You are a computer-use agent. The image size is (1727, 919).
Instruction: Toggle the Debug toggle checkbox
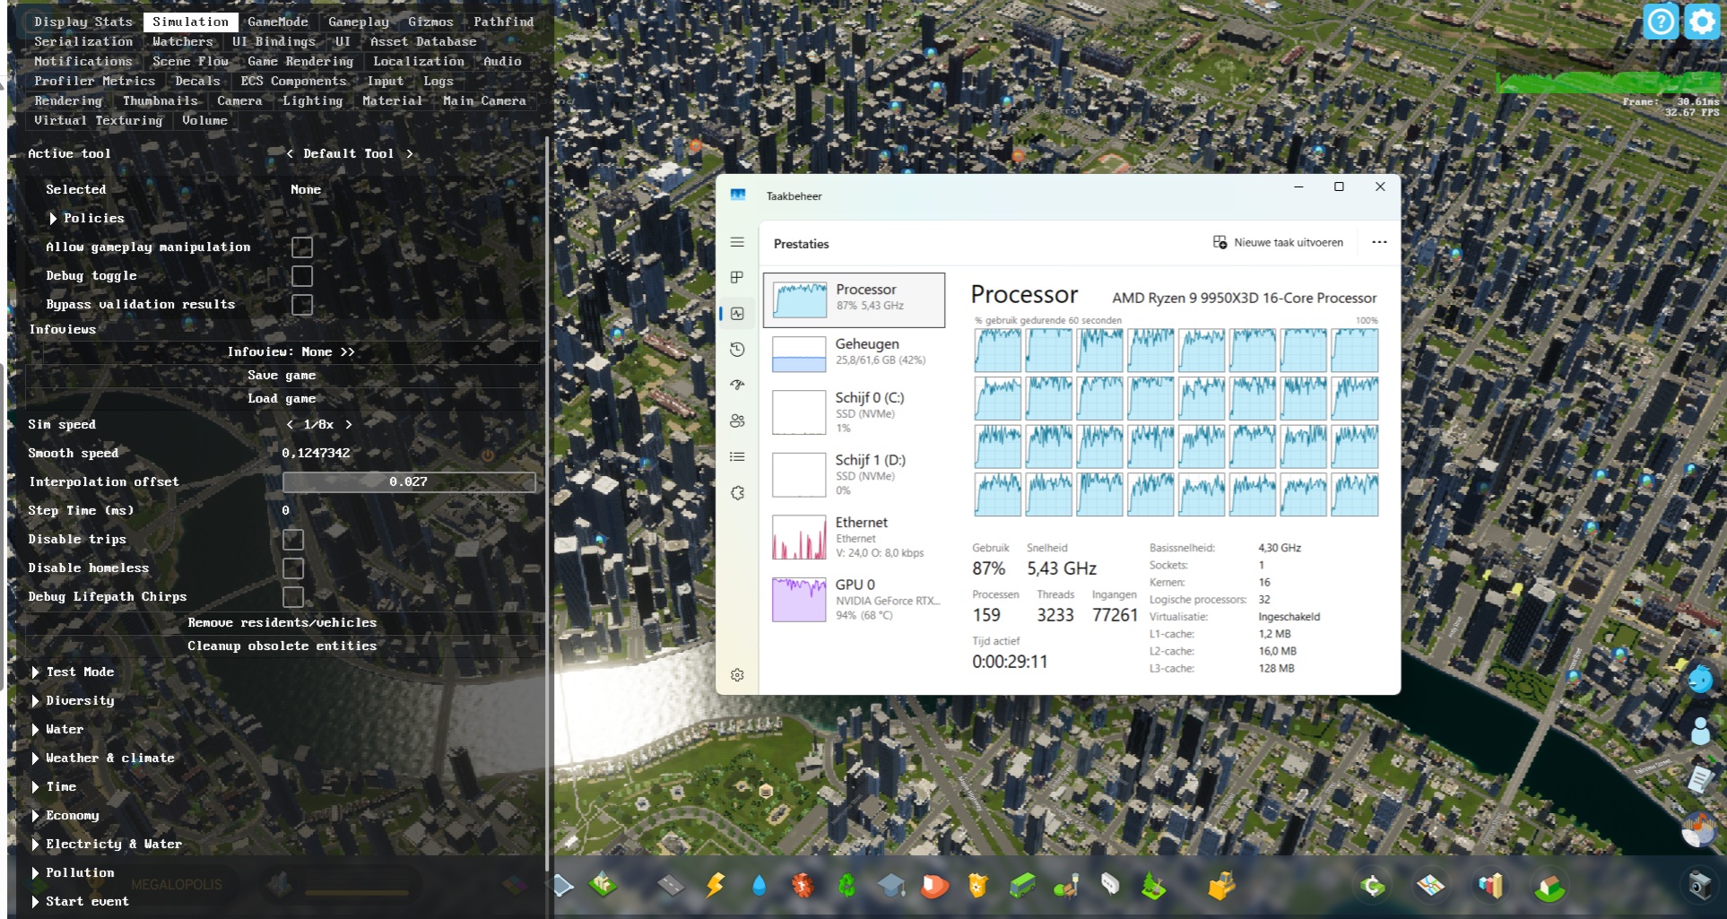(301, 276)
